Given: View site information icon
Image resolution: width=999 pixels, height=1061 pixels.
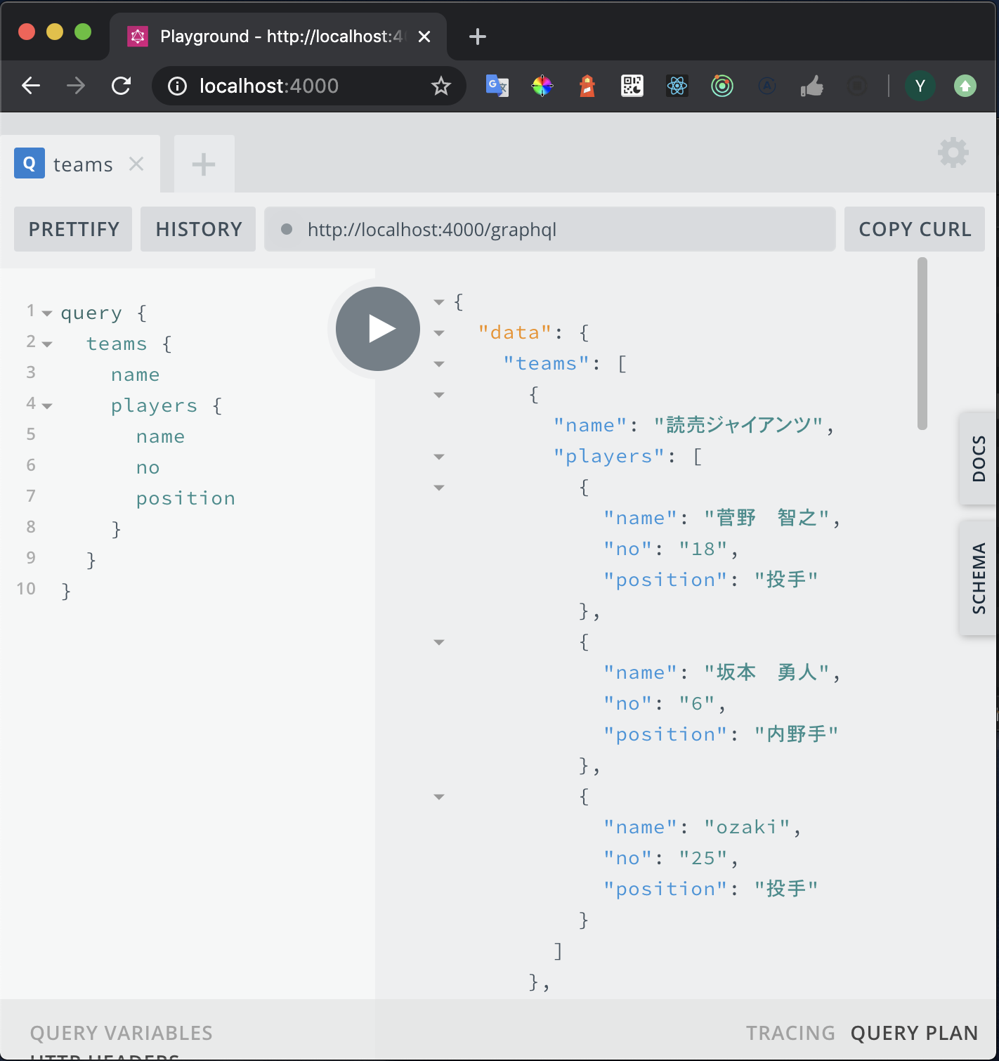Looking at the screenshot, I should tap(178, 86).
